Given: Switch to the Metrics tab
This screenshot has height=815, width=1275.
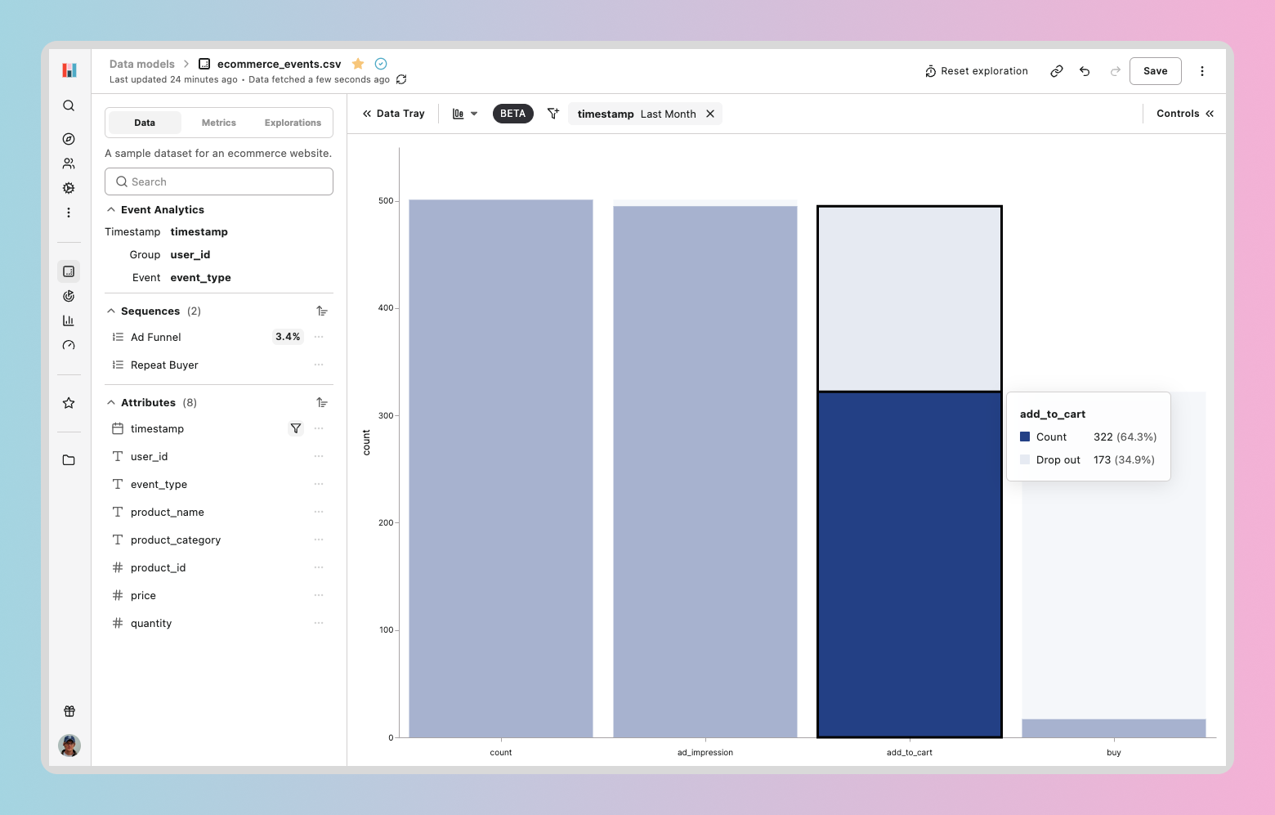Looking at the screenshot, I should (x=219, y=123).
